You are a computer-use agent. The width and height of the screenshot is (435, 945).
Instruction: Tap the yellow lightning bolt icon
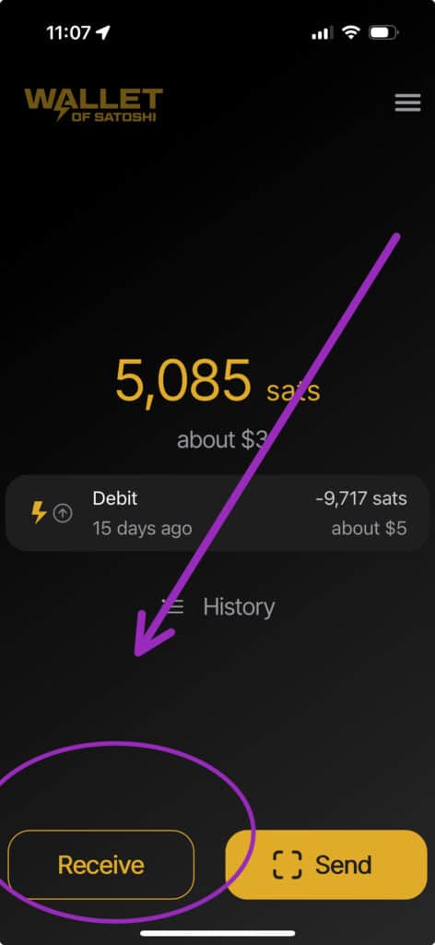39,513
